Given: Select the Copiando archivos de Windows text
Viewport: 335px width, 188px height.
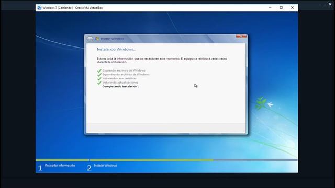Looking at the screenshot, I should click(124, 70).
